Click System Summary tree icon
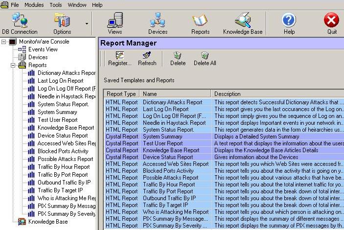 pyautogui.click(x=31, y=112)
